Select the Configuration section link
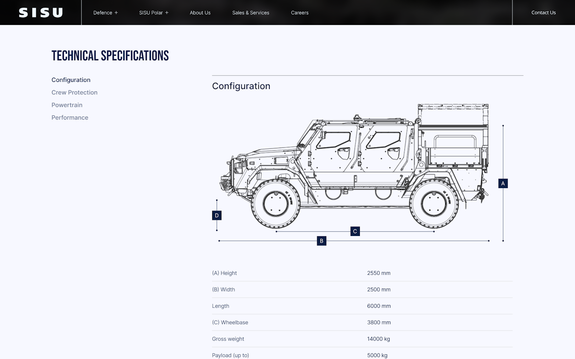 [x=71, y=80]
